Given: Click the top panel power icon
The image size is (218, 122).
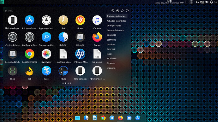Looking at the screenshot, I should click(x=216, y=2).
